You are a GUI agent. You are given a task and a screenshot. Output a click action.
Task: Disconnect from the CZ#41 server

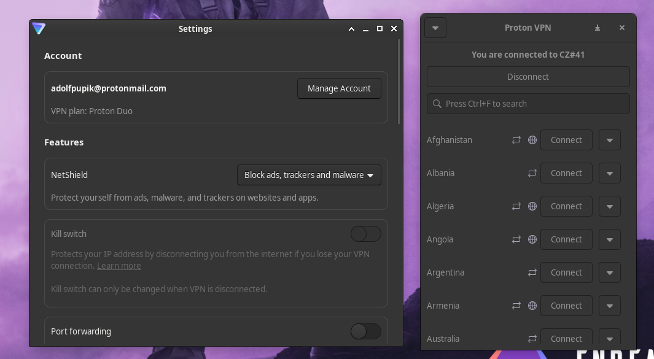[x=528, y=77]
